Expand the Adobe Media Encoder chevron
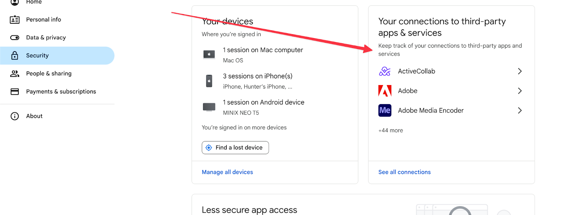This screenshot has height=215, width=565. (519, 111)
